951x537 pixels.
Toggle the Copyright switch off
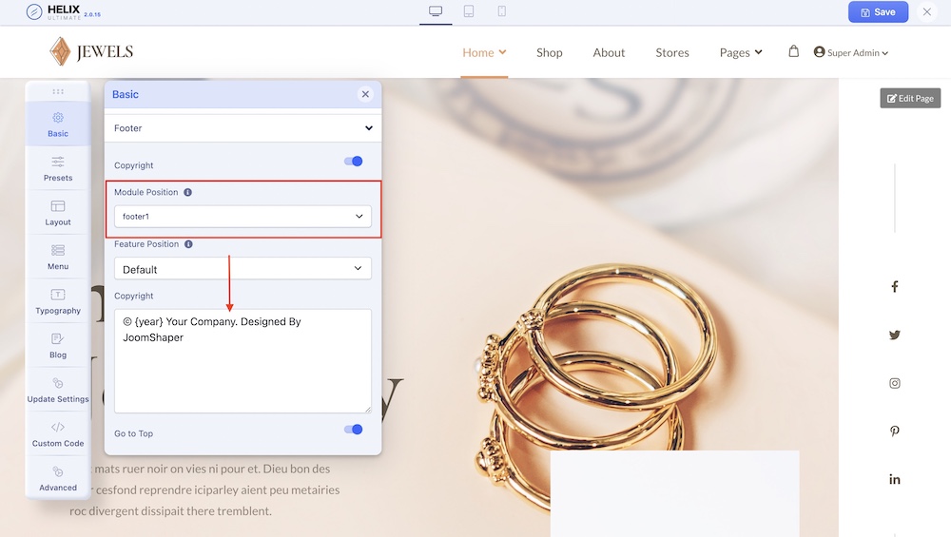point(353,162)
